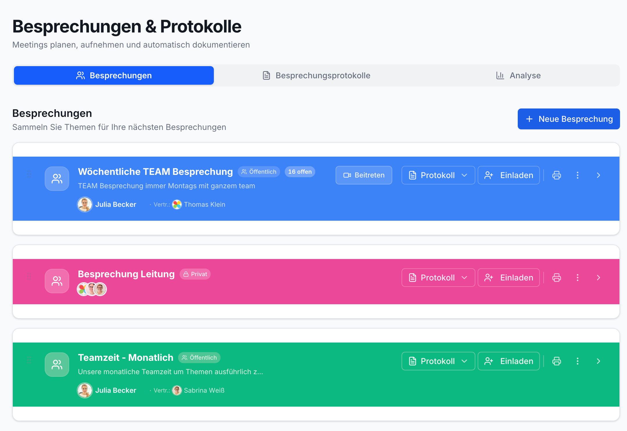
Task: Open the Besprechung Leitung title
Action: pyautogui.click(x=126, y=274)
